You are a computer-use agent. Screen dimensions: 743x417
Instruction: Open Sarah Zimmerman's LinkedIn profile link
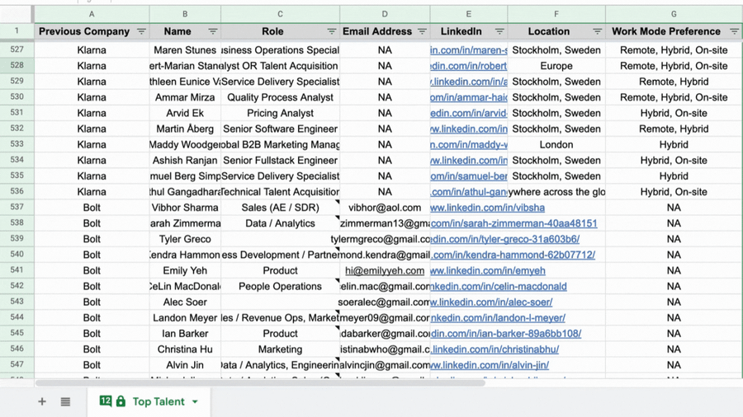513,223
